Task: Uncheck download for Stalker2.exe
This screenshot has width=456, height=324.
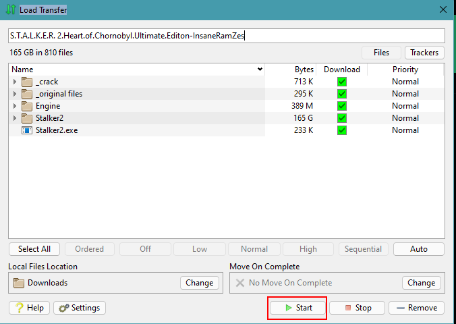Action: coord(342,130)
